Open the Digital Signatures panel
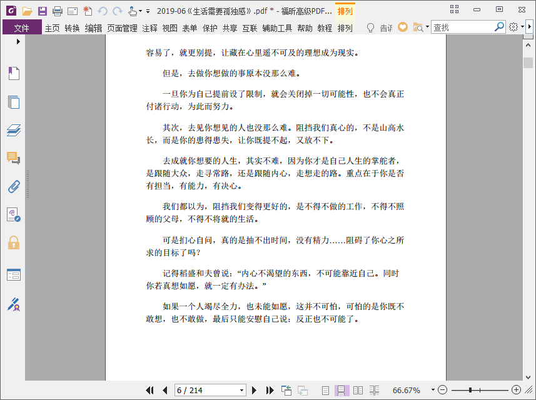The image size is (536, 400). click(x=14, y=215)
